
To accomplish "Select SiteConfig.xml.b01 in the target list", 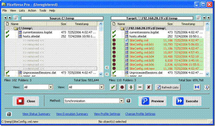I will 142,44.
